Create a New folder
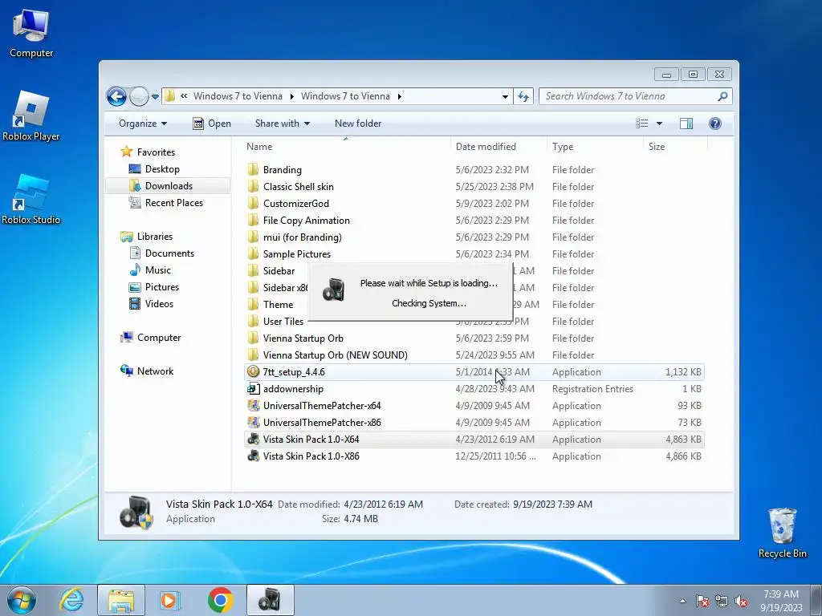 pos(358,124)
